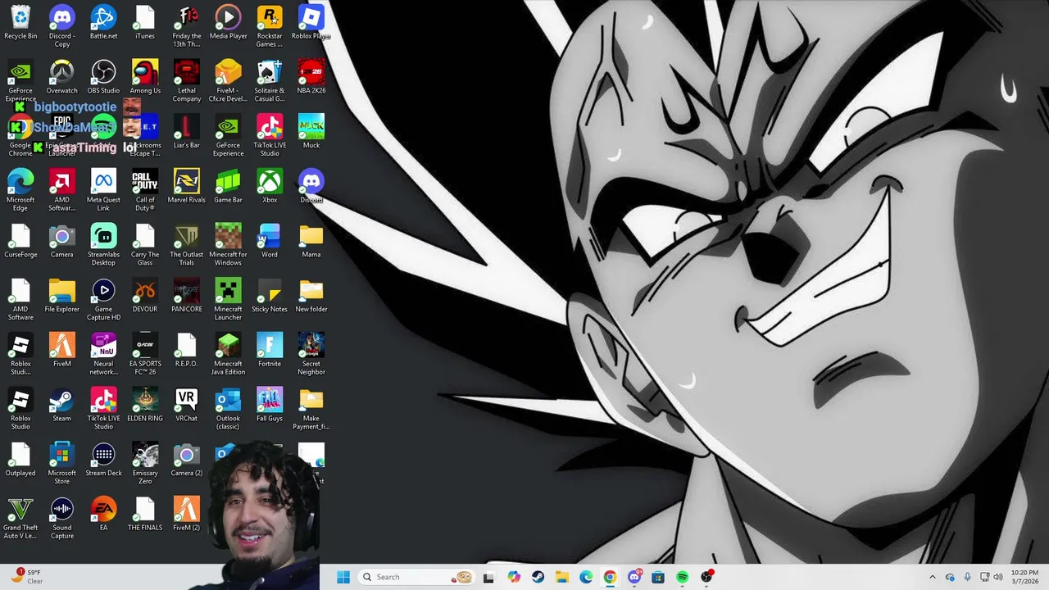Launch NBA 2K26 from the desktop
Image resolution: width=1049 pixels, height=590 pixels.
click(311, 77)
